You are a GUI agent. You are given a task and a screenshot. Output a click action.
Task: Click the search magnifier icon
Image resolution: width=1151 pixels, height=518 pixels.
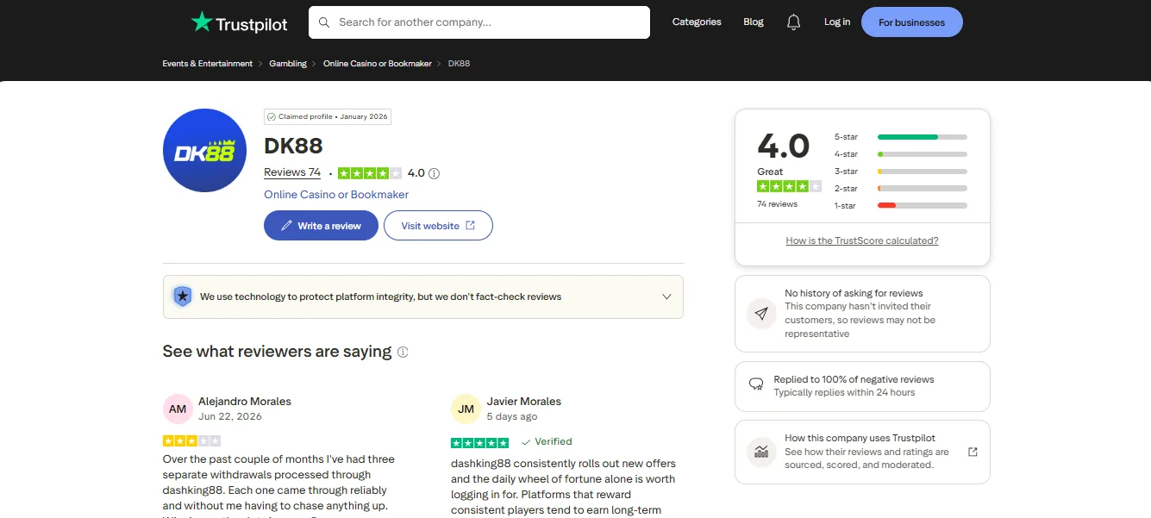[x=324, y=22]
